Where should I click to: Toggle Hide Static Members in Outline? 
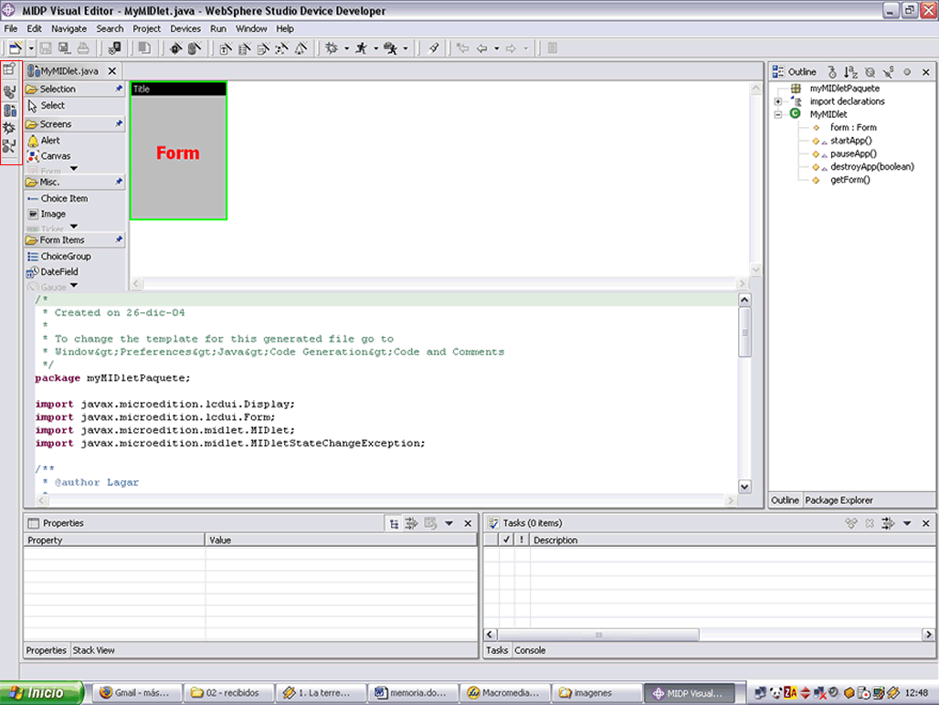coord(889,72)
